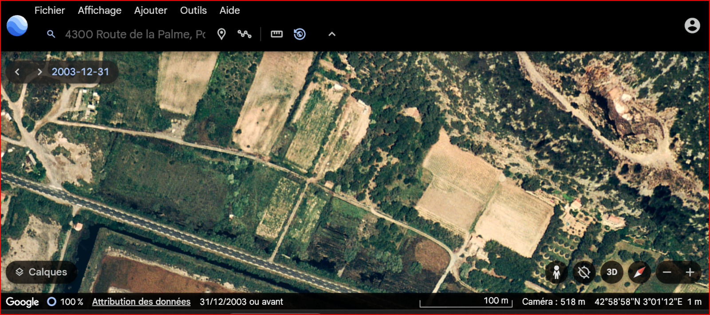The height and width of the screenshot is (315, 710).
Task: Open the measure ruler tool
Action: [276, 34]
